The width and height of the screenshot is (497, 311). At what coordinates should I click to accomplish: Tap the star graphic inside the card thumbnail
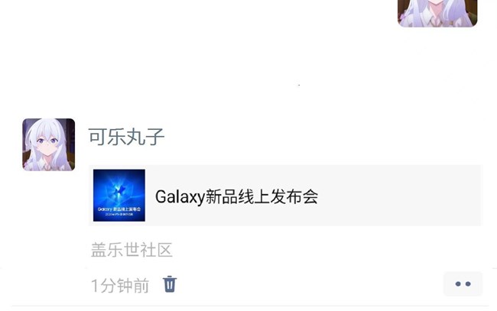click(119, 190)
